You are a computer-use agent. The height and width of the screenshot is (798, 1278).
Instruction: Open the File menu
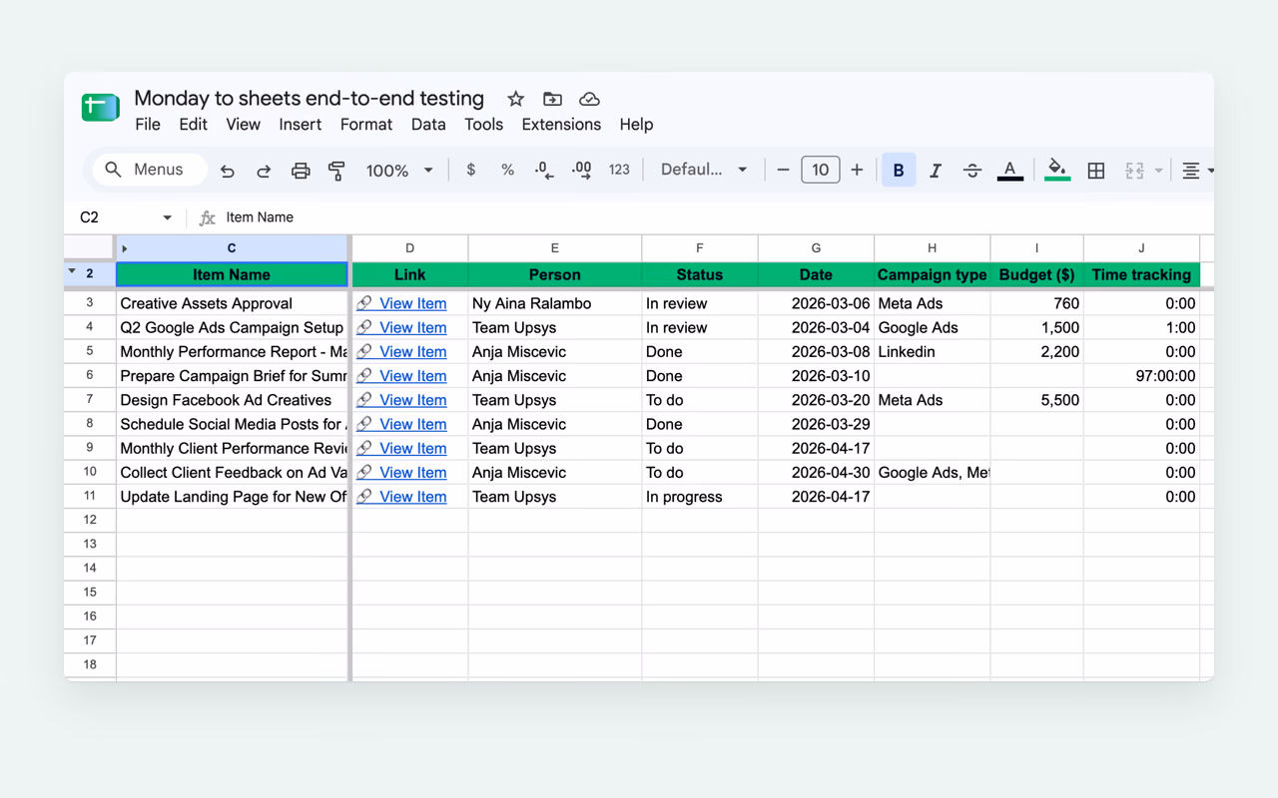tap(148, 125)
